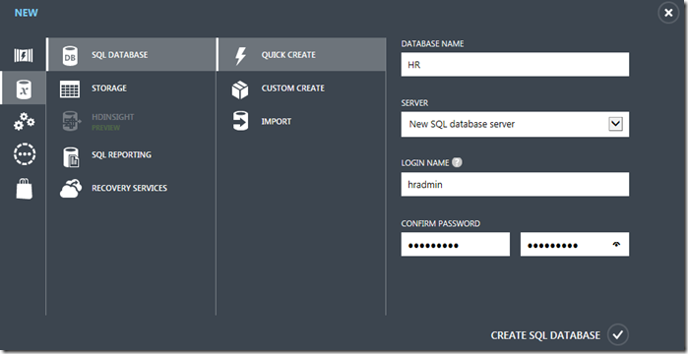This screenshot has height=354, width=688.
Task: Click the DATABASE NAME label
Action: click(432, 44)
